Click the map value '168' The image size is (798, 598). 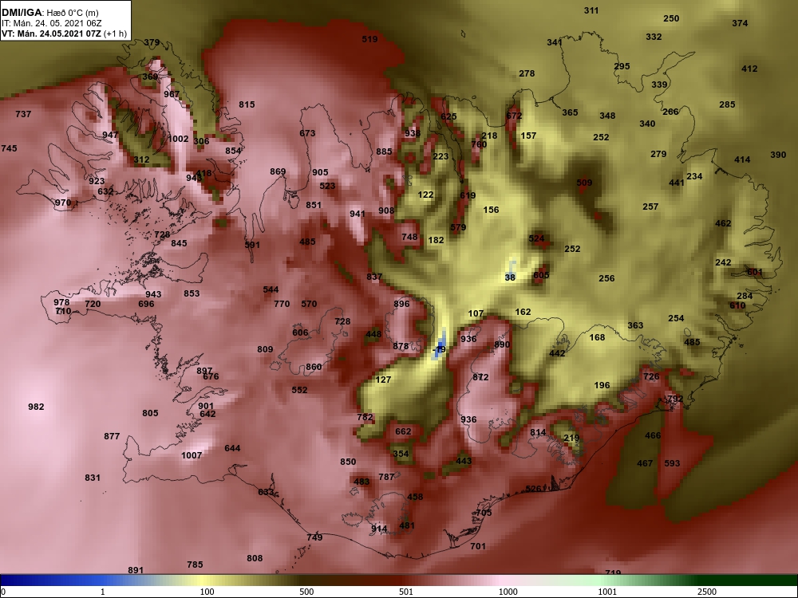598,337
